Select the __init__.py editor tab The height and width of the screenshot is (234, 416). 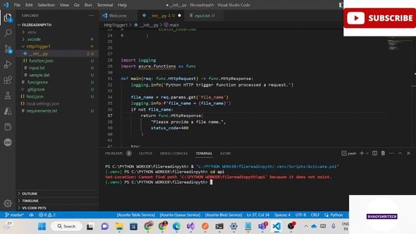162,16
